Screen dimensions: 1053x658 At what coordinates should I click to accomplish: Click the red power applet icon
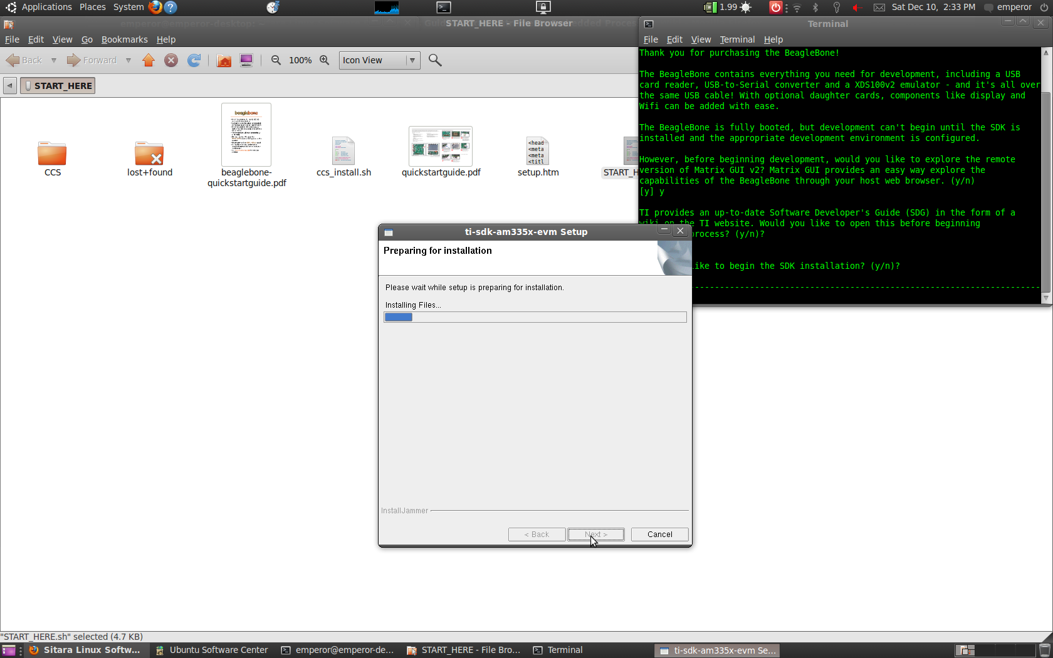tap(776, 8)
